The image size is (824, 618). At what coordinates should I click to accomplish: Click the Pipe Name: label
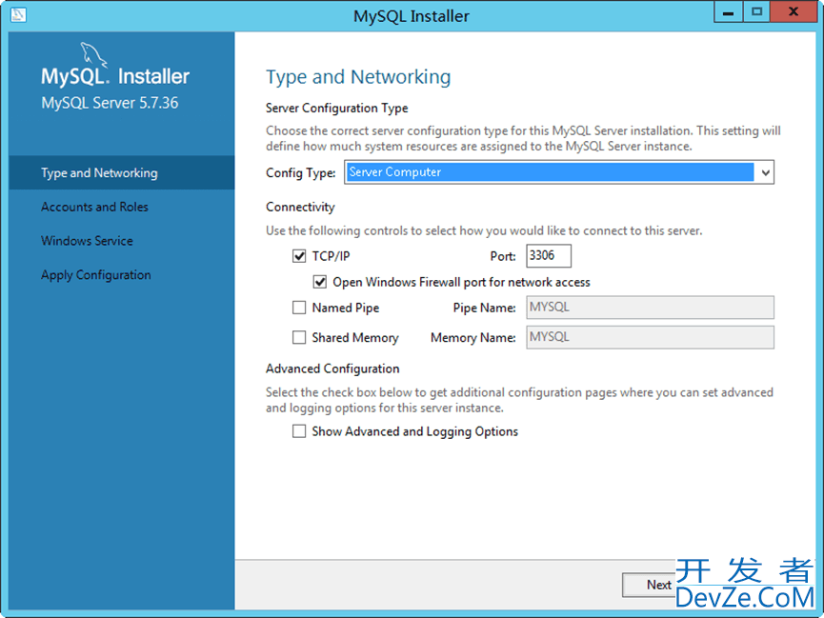tap(484, 308)
